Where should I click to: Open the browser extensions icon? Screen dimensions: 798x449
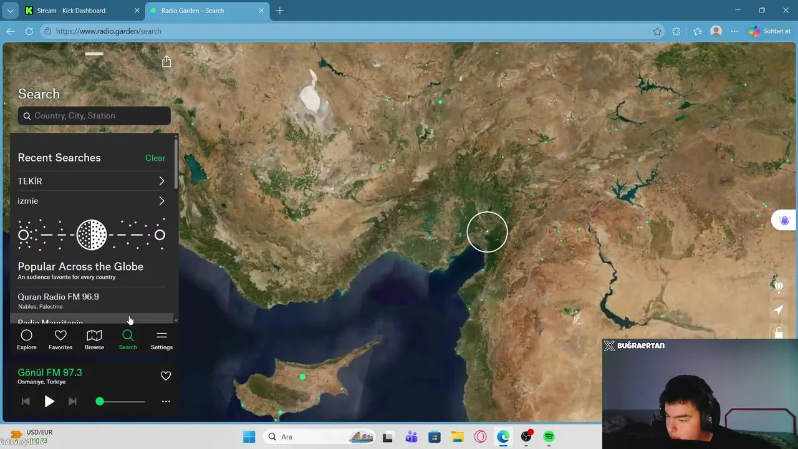(676, 31)
